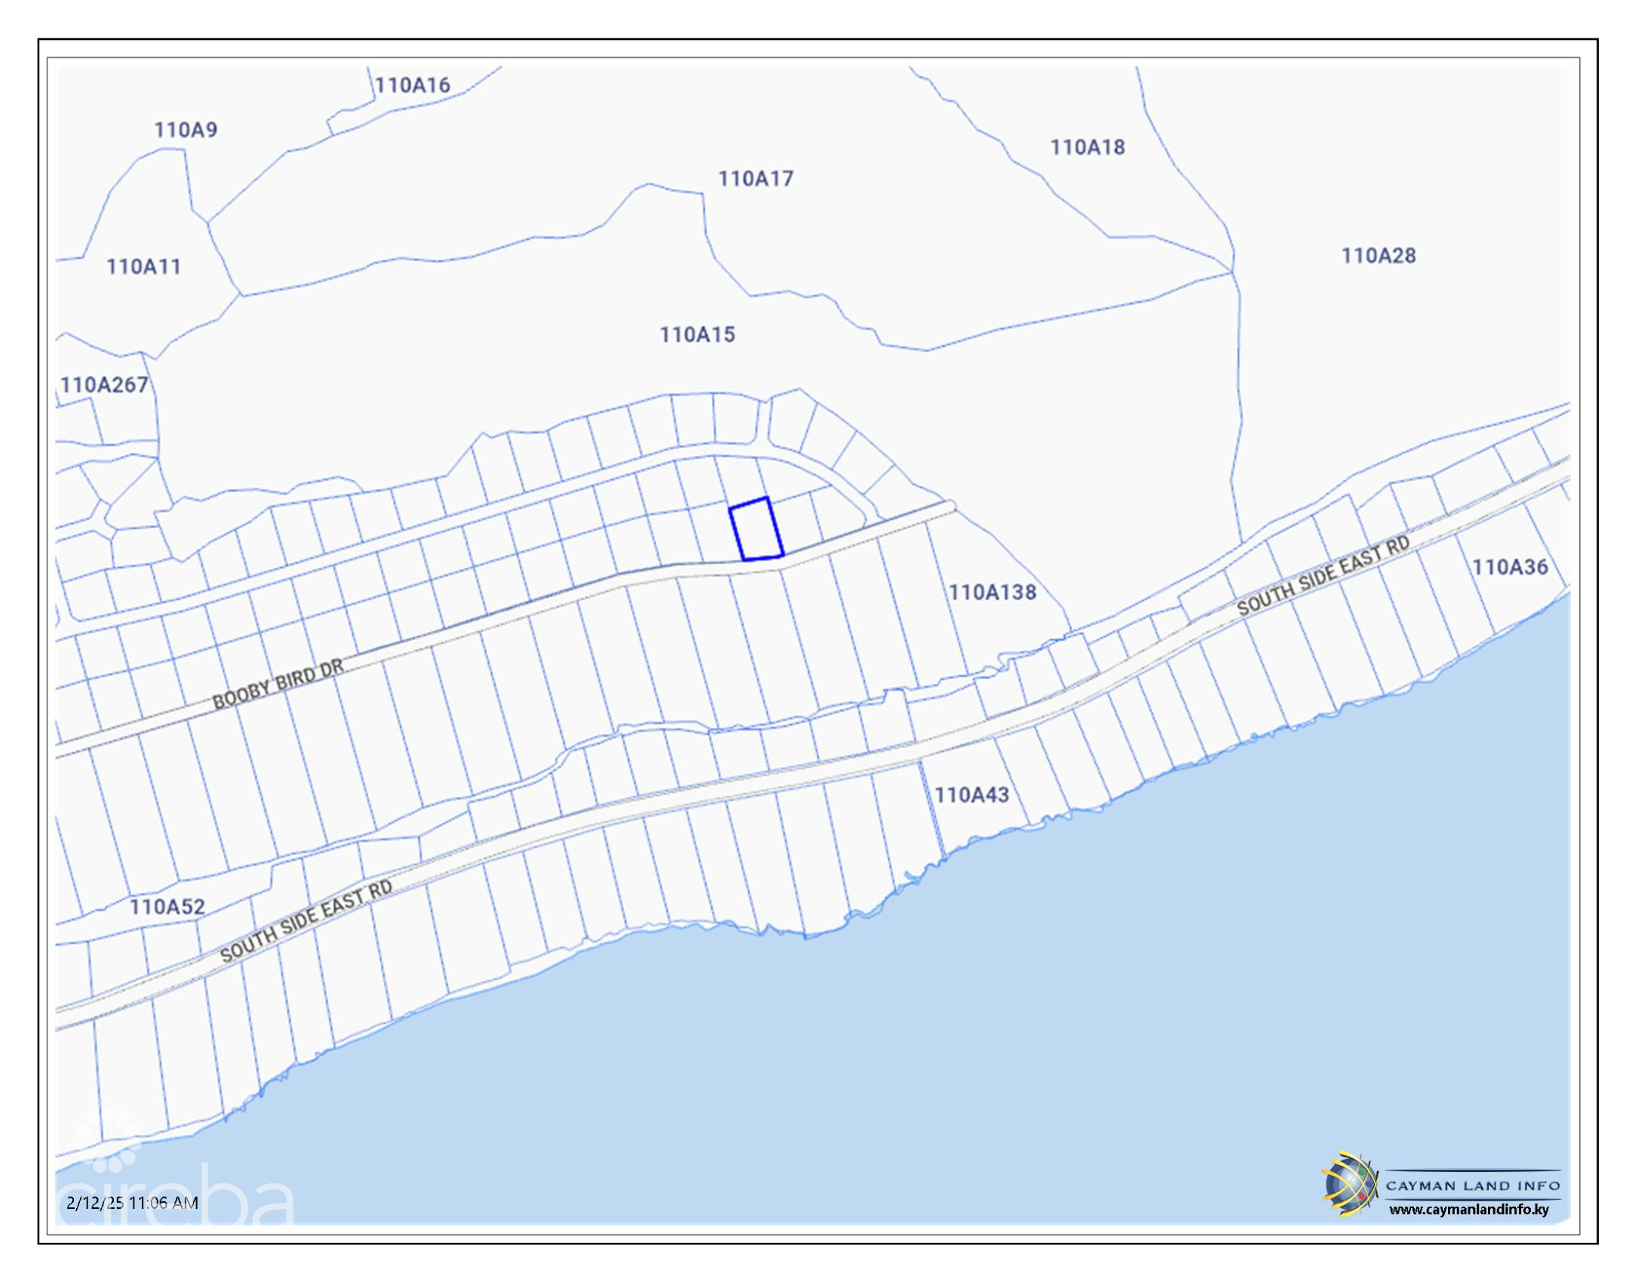The width and height of the screenshot is (1635, 1282).
Task: Click the lower South Side East Rd label
Action: 306,922
